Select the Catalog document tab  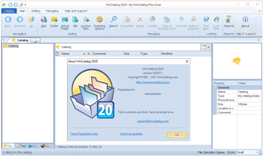click(x=20, y=40)
